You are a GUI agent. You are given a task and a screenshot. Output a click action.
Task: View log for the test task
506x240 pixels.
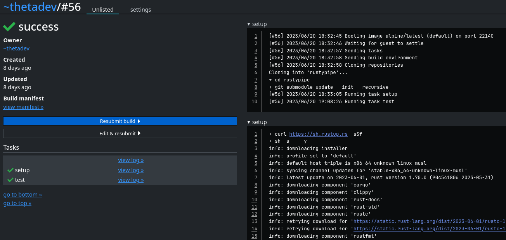point(131,180)
